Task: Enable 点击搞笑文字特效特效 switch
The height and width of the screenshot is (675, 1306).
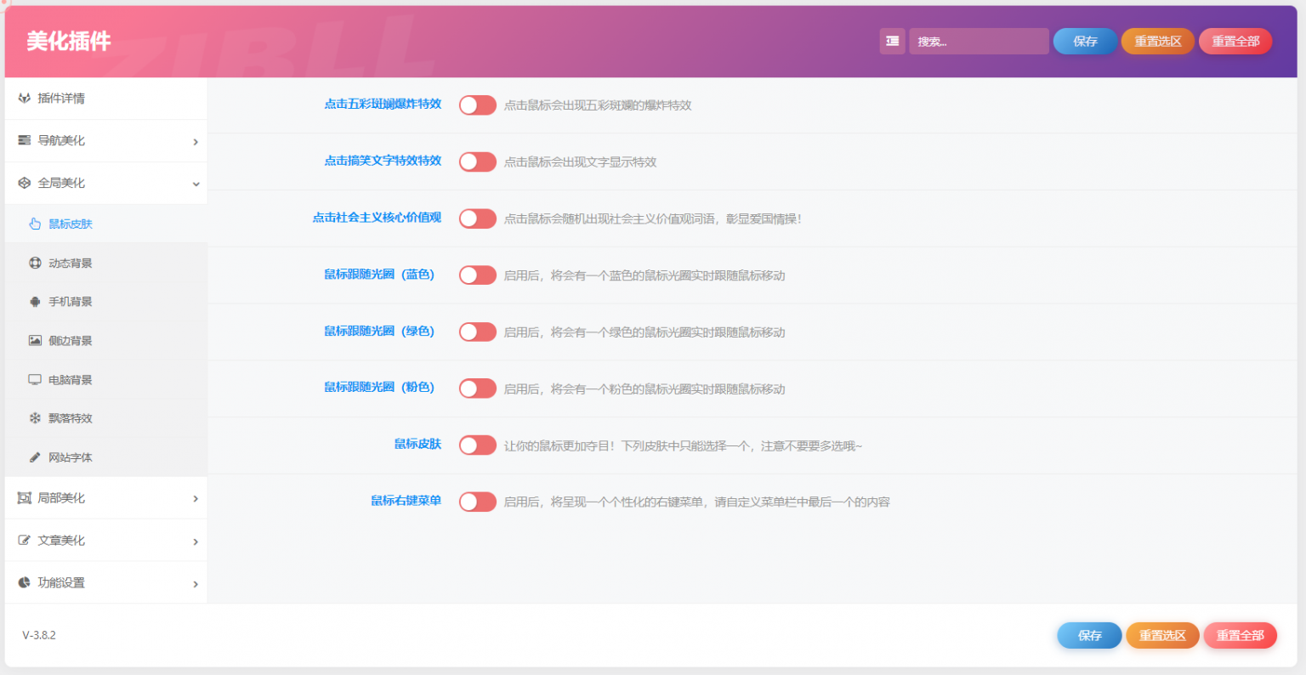Action: (x=478, y=162)
